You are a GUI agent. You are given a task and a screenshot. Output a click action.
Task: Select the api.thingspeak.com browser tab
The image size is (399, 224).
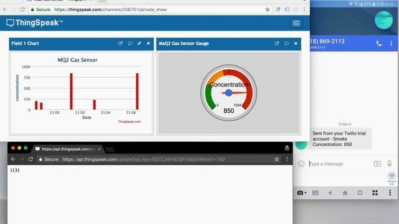tap(67, 149)
